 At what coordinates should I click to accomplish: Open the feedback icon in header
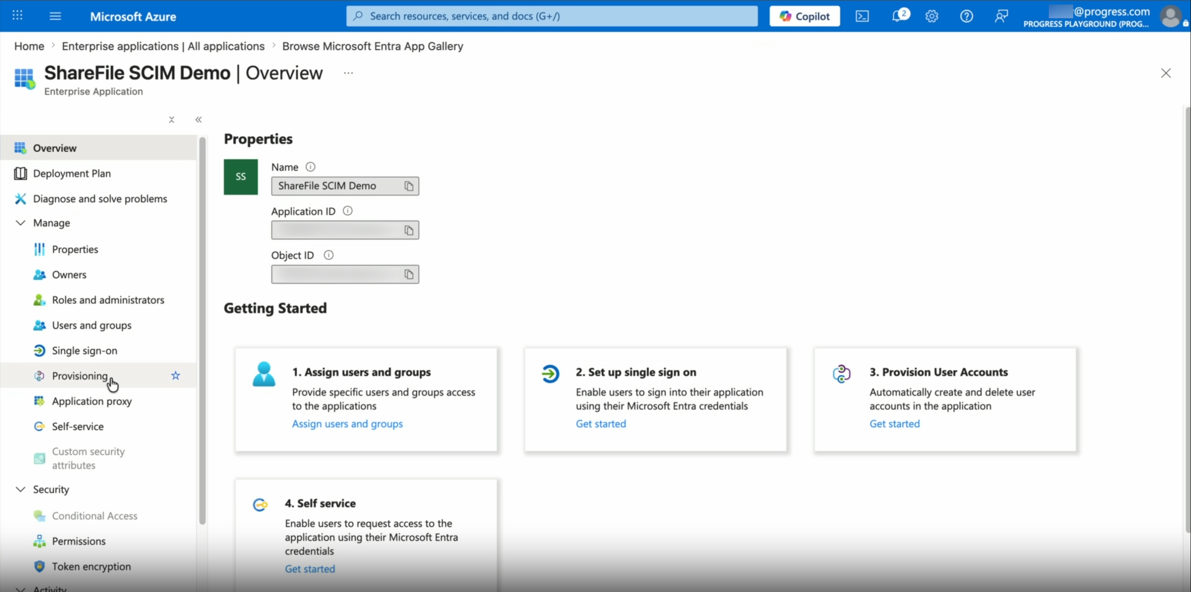pyautogui.click(x=1001, y=16)
